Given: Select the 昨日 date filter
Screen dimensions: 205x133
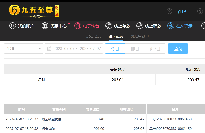Looking at the screenshot, I should (x=135, y=48).
